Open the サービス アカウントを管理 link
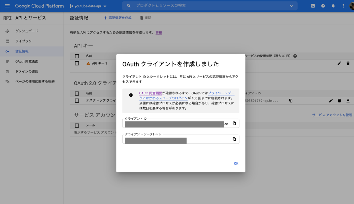 point(332,115)
